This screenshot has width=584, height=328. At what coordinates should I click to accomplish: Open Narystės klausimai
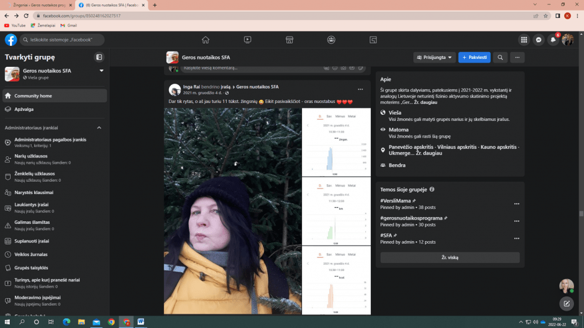tap(55, 192)
